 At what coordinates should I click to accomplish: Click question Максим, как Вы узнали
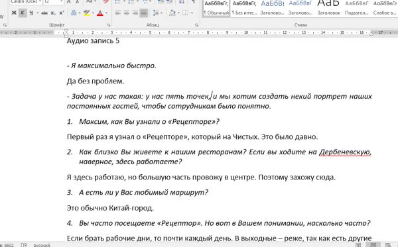coord(149,122)
